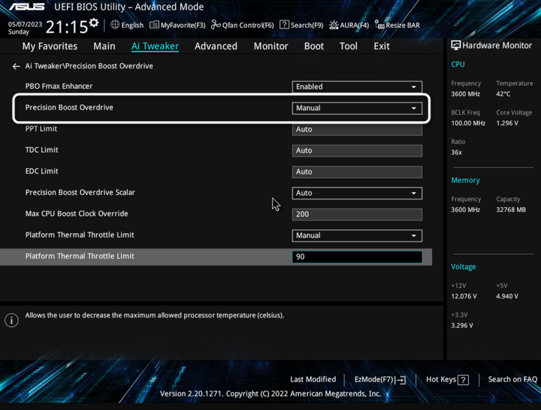Image resolution: width=541 pixels, height=410 pixels.
Task: Click the settings gear next to the clock
Action: pos(94,23)
